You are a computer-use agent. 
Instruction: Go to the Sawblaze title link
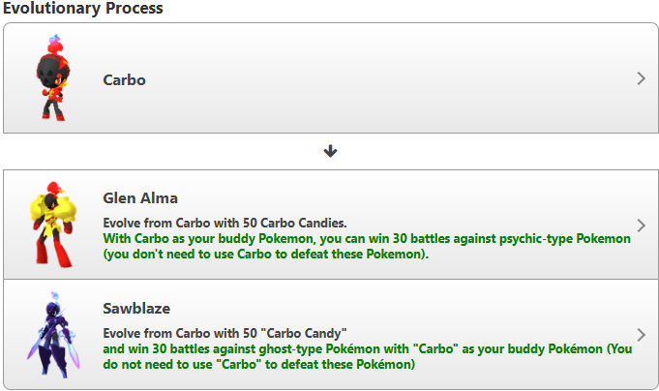(136, 308)
